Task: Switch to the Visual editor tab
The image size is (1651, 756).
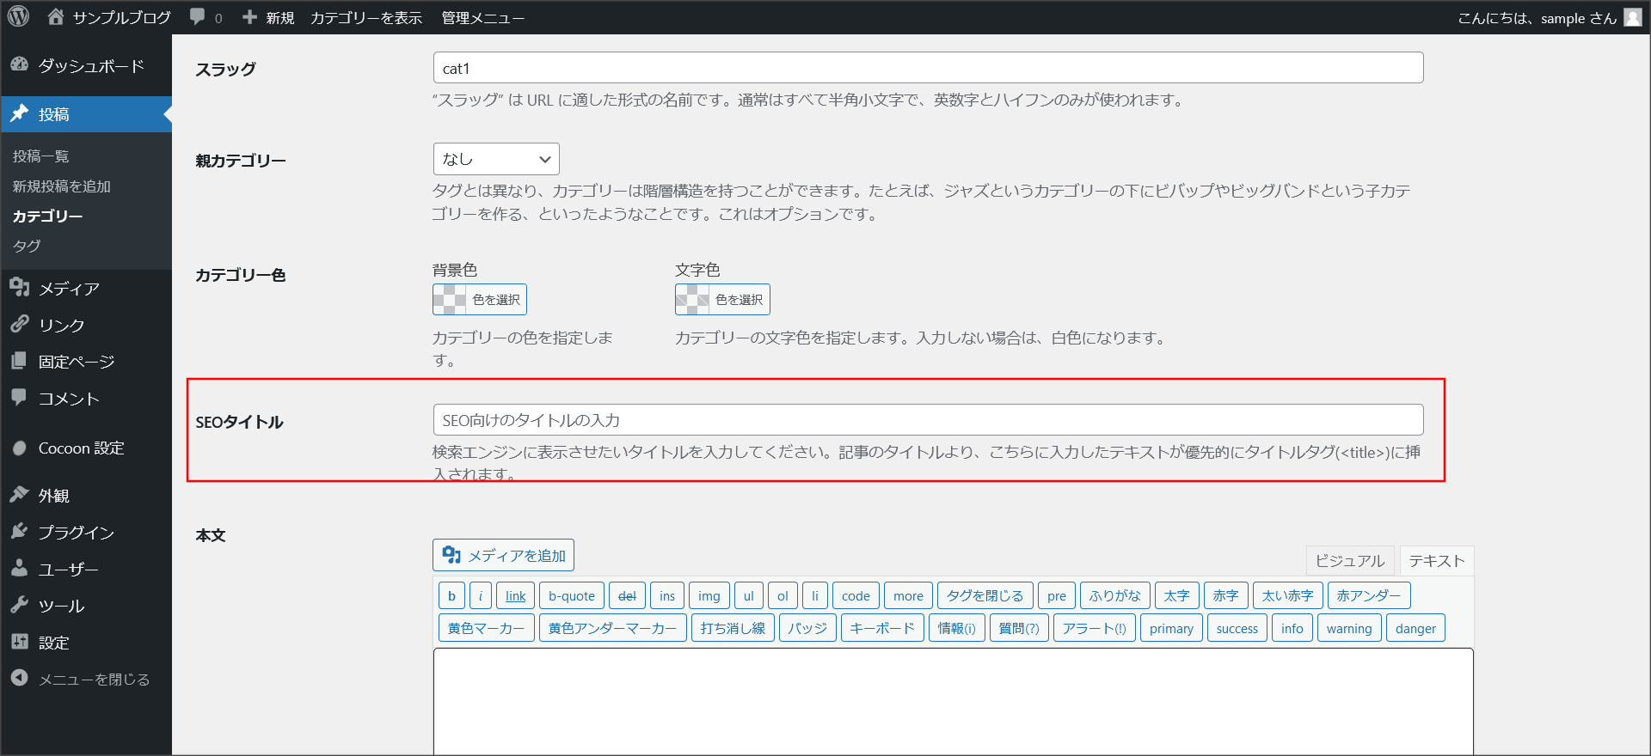Action: click(x=1349, y=561)
